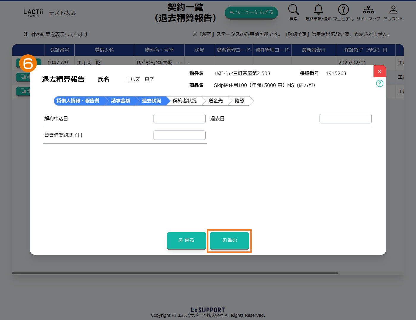Click the 戻る button
Viewport: 416px width, 320px height.
[186, 240]
